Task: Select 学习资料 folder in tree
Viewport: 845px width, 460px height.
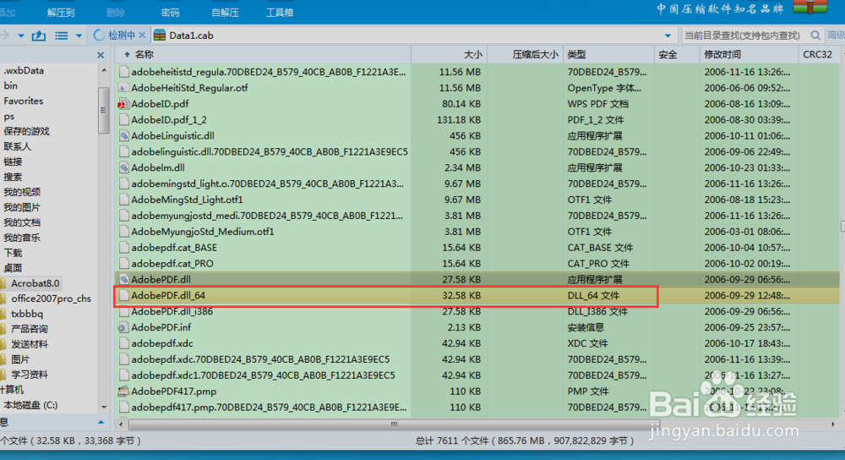Action: [x=29, y=375]
